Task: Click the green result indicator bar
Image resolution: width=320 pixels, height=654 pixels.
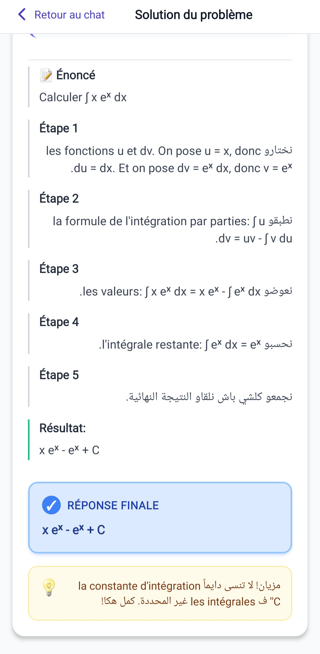Action: [29, 439]
